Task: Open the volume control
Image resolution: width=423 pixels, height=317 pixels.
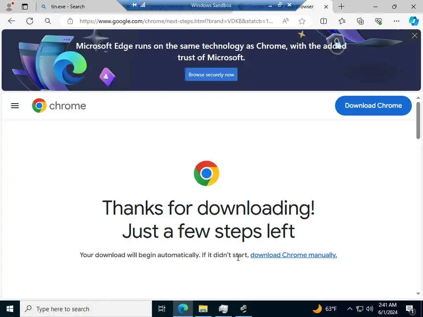Action: pos(370,309)
